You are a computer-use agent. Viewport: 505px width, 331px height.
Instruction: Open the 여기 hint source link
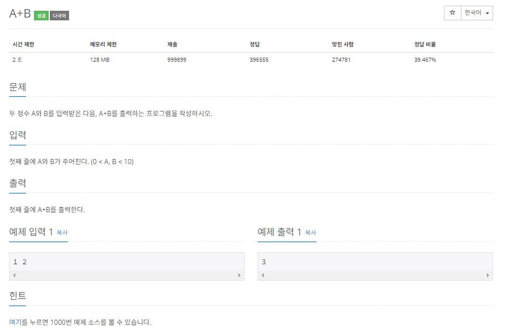tap(15, 322)
